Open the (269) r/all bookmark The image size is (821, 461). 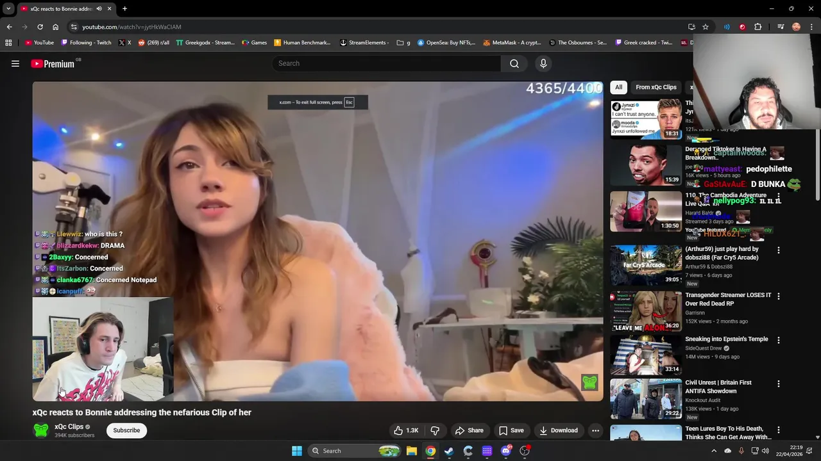[x=153, y=43]
